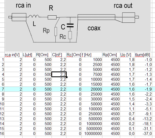
Task: Select the frequency cell showing 1000
Action: 92,60
